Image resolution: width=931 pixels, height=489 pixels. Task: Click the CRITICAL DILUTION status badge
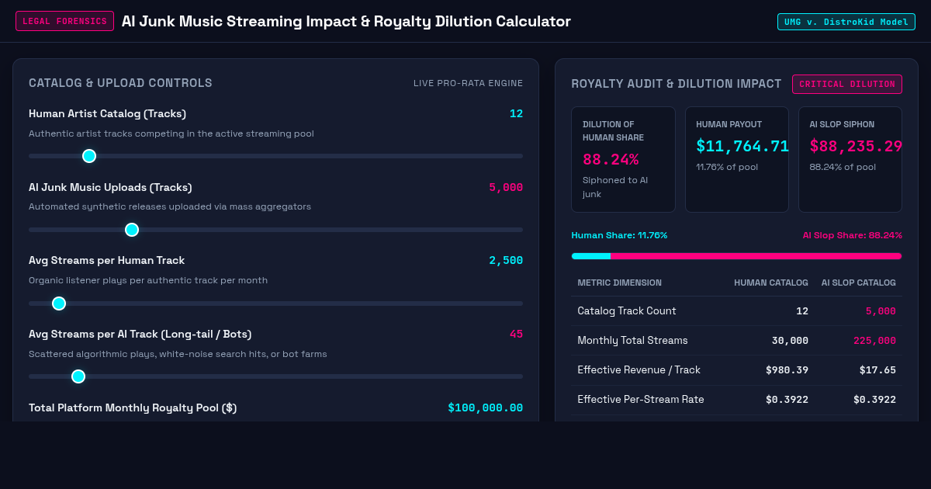click(x=847, y=84)
